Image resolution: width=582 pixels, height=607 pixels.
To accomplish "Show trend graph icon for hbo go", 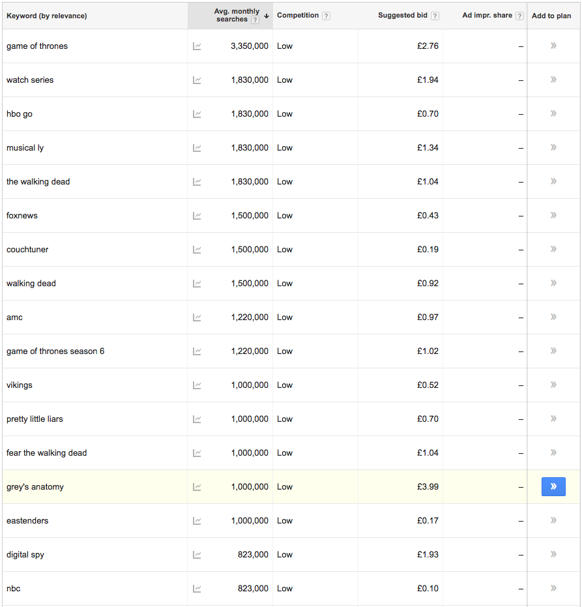I will 197,114.
